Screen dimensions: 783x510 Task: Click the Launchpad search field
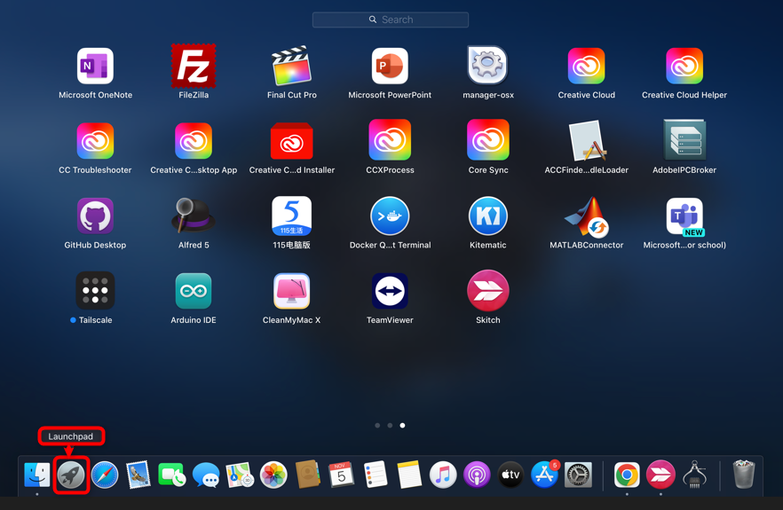click(x=391, y=20)
